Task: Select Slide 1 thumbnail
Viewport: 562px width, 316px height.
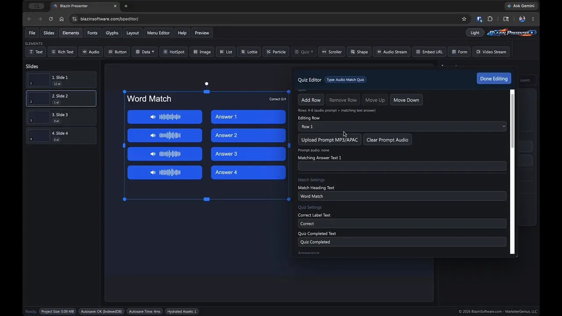Action: click(61, 80)
